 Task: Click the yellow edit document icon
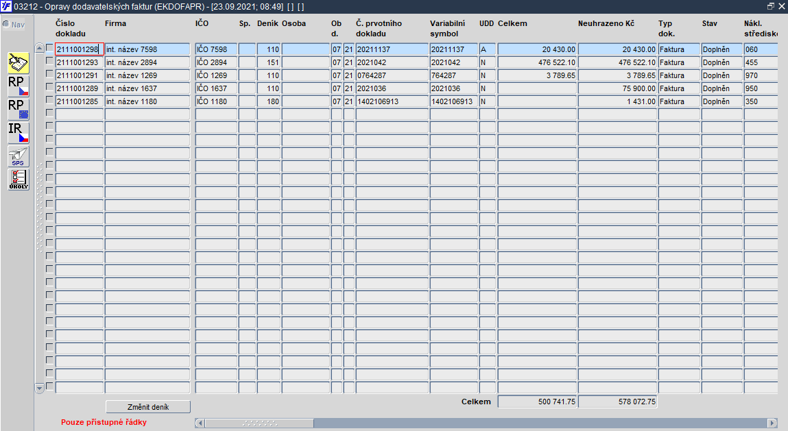tap(19, 63)
